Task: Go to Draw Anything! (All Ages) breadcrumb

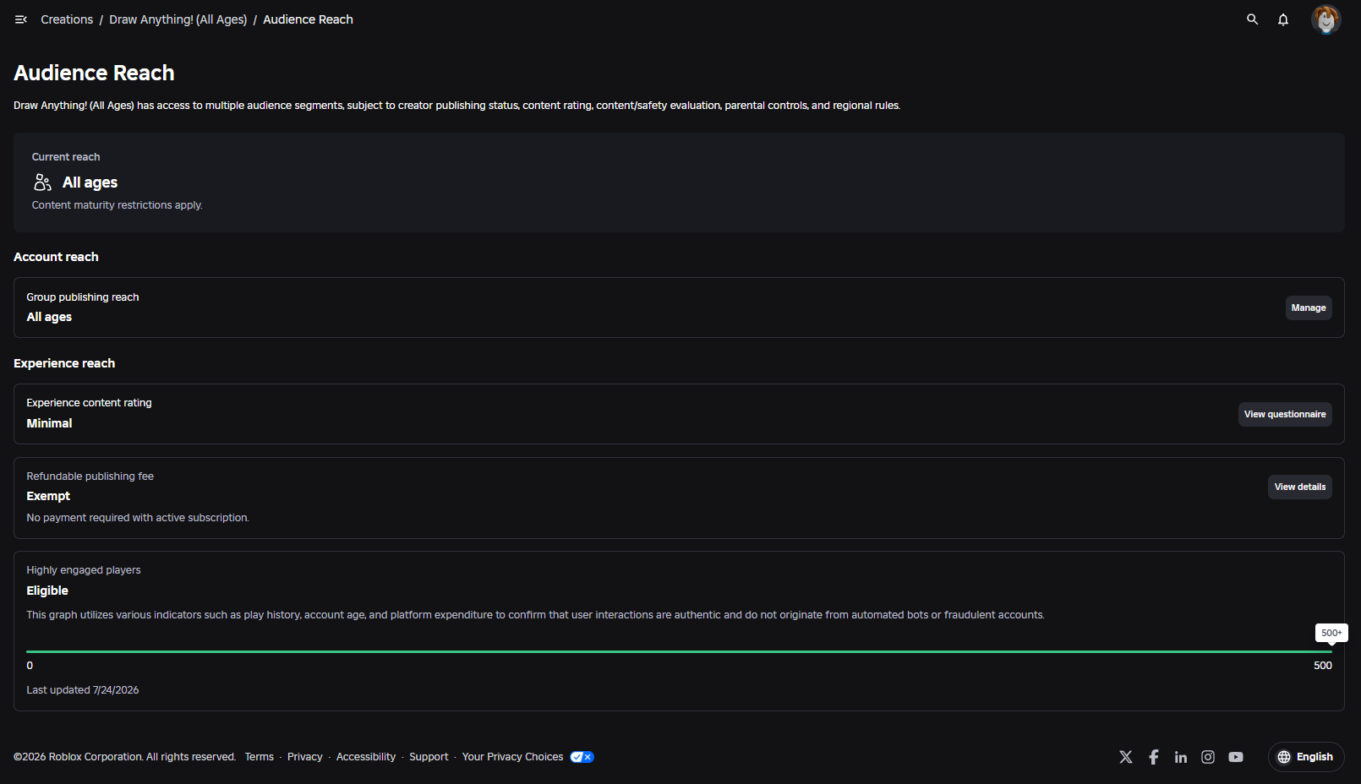Action: [x=178, y=19]
